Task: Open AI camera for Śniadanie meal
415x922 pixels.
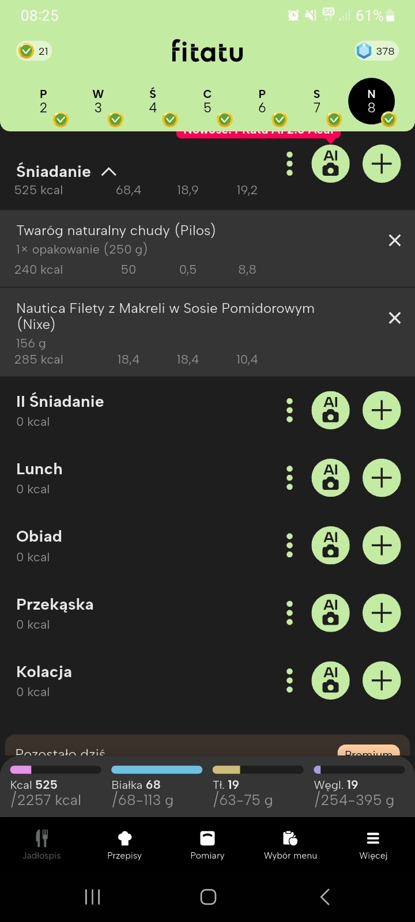Action: click(330, 164)
